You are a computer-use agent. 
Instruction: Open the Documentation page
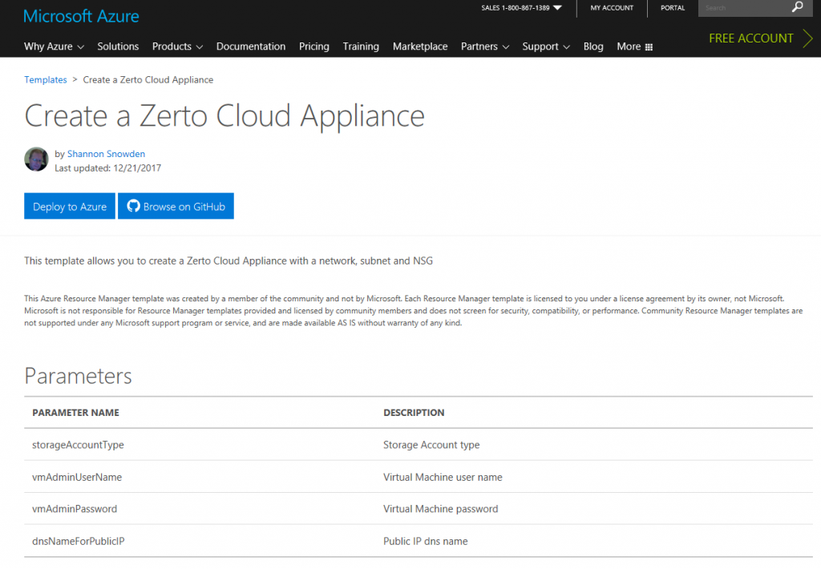pos(251,46)
